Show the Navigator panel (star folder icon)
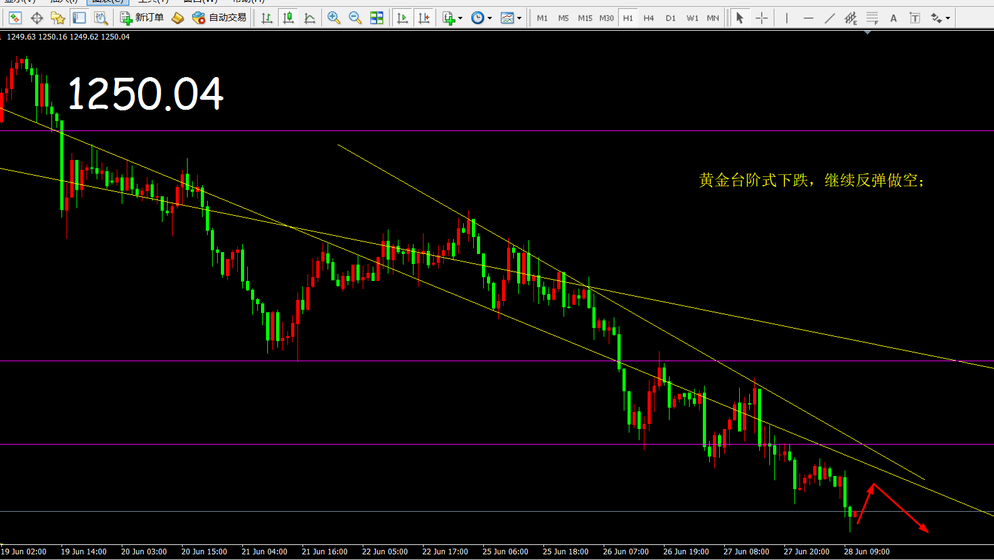Viewport: 994px width, 560px height. (x=58, y=18)
